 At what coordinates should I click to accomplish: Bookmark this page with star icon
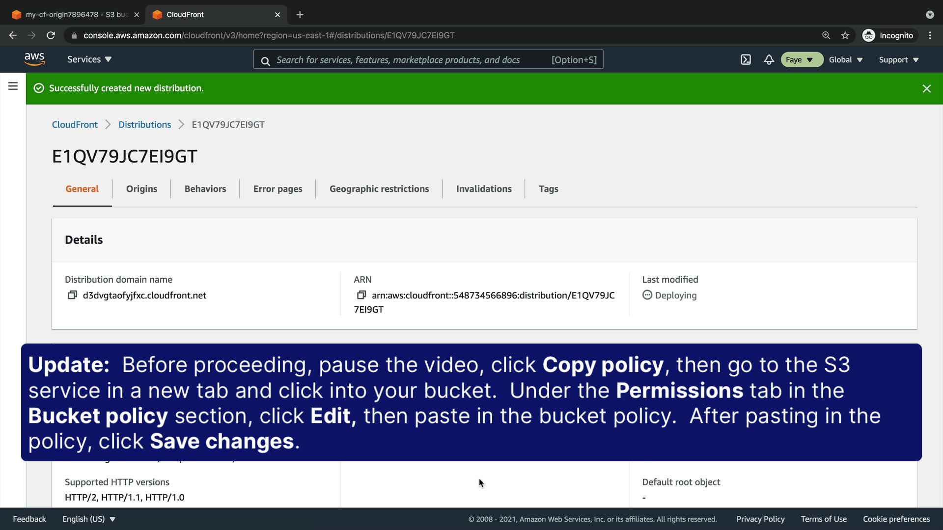click(845, 35)
